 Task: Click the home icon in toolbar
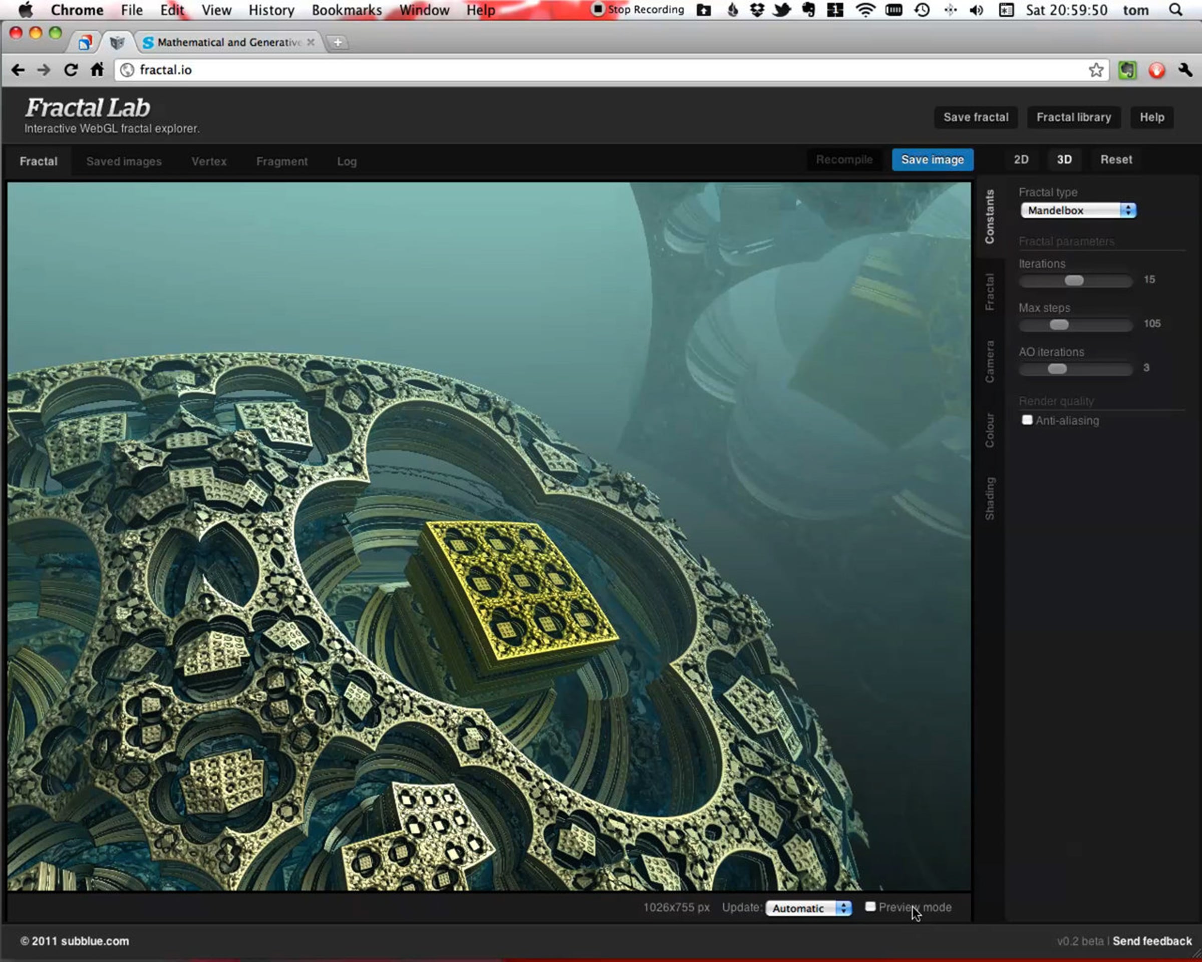pos(97,70)
